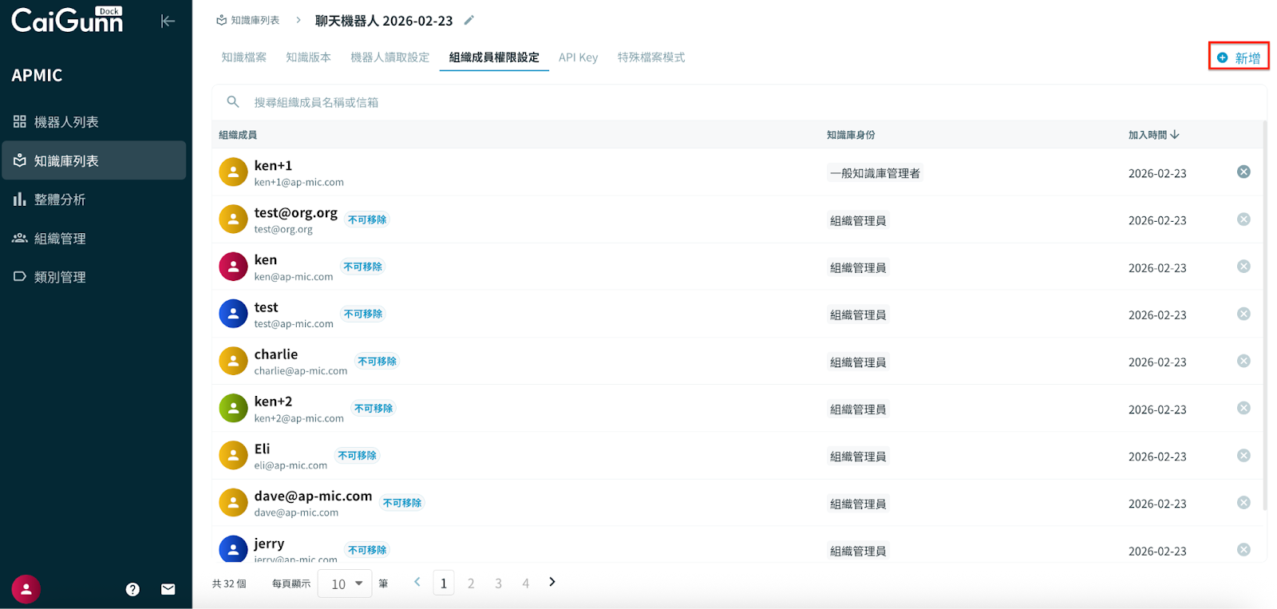Go to 組織管理 in the sidebar
Viewport: 1277px width, 609px height.
click(x=59, y=239)
